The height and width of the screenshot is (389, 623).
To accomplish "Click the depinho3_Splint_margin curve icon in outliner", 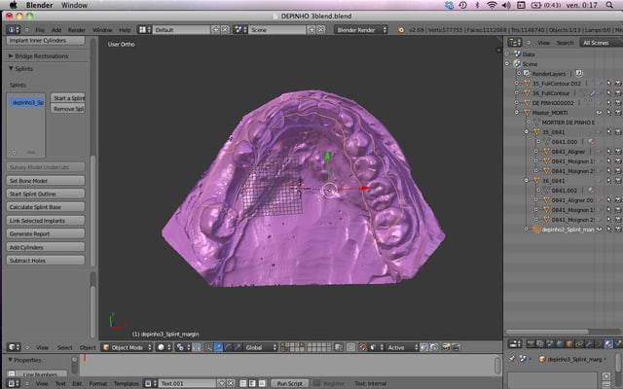I will pyautogui.click(x=536, y=230).
